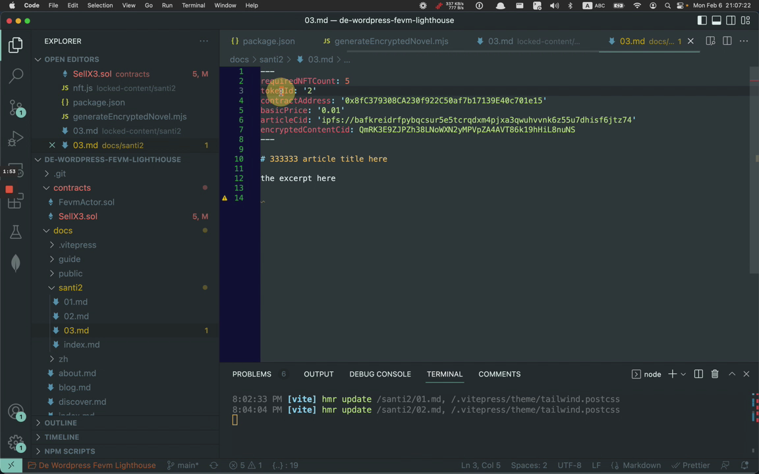
Task: Click synchronize changes icon in status bar
Action: [213, 465]
